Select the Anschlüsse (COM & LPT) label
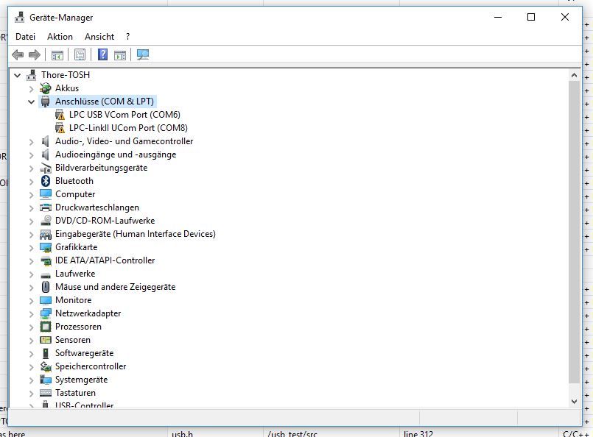Viewport: 593px width, 437px height. point(105,102)
